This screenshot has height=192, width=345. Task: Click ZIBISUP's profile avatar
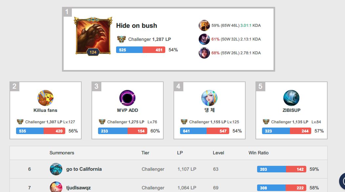click(291, 98)
